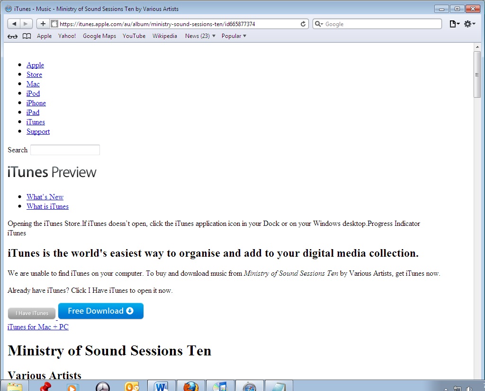485x391 pixels.
Task: Maximize the Safari window
Action: 457,9
